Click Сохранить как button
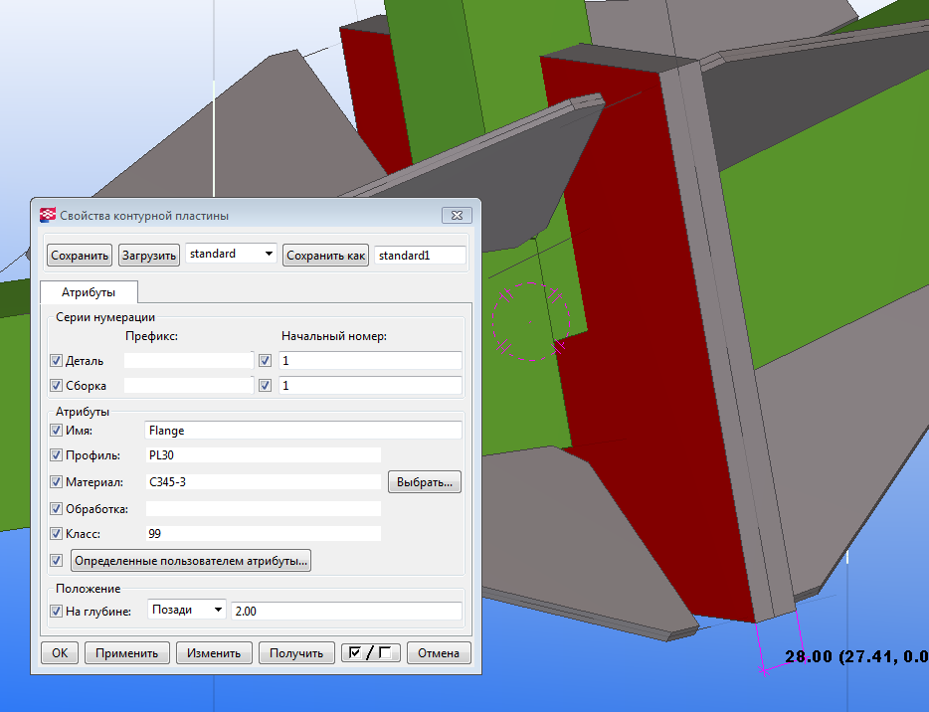 point(326,256)
